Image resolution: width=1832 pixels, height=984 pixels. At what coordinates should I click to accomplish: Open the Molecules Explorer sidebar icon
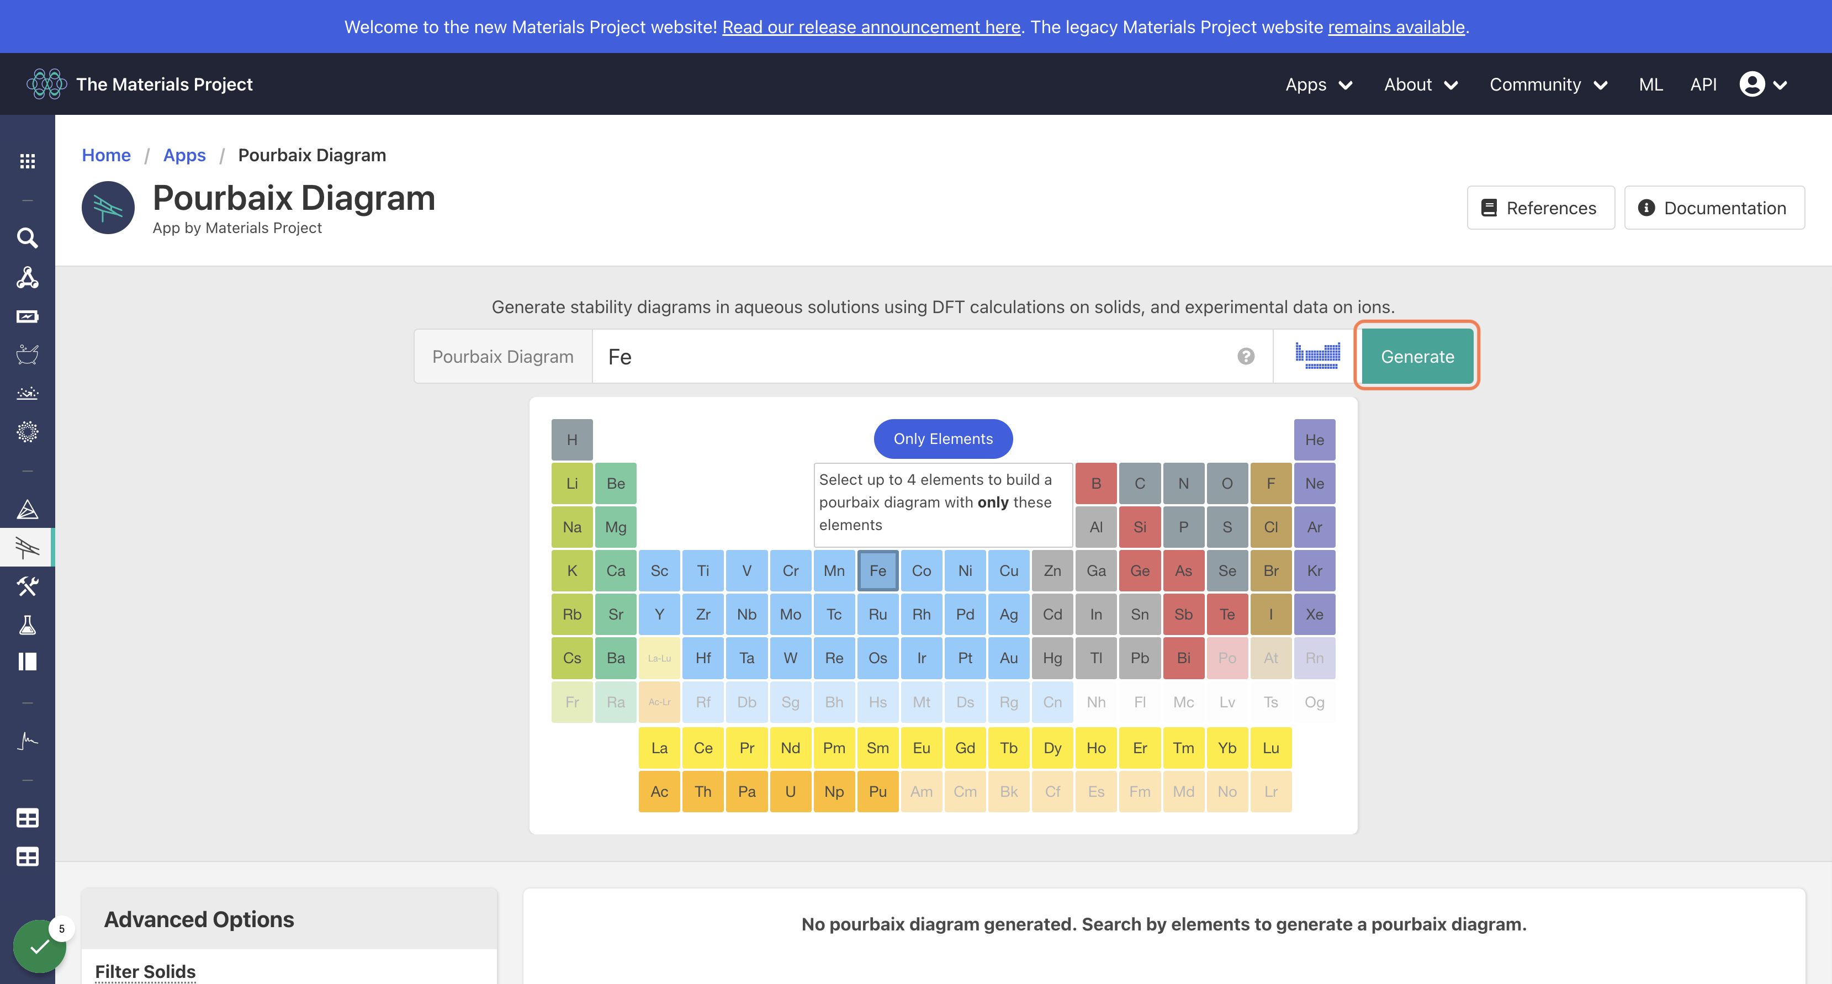click(27, 278)
